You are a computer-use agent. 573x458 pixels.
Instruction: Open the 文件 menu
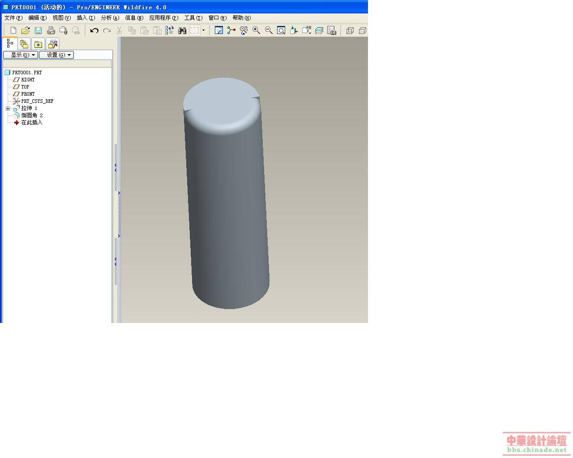click(13, 18)
